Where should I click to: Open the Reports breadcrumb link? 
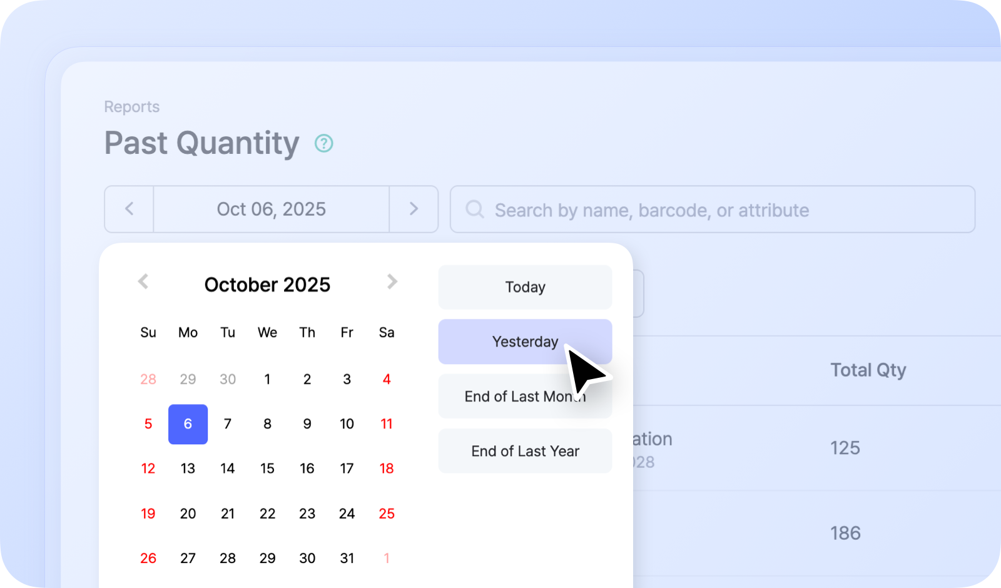131,107
